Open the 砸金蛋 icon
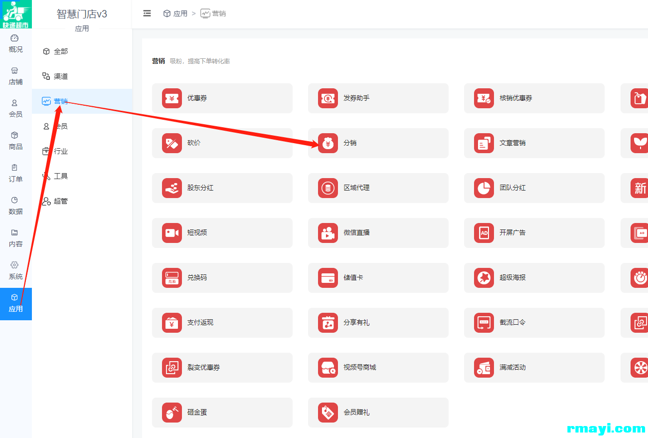Screen dimensions: 648x438 pos(172,413)
